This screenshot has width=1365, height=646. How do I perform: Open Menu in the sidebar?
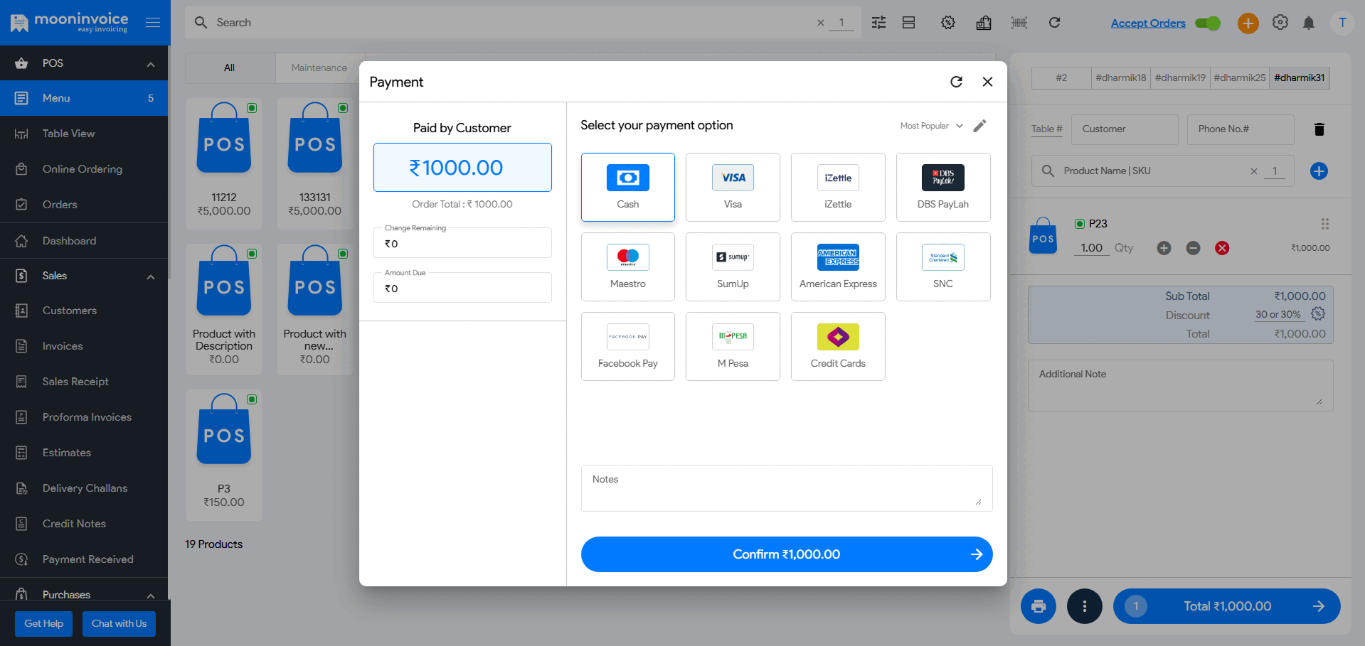84,98
